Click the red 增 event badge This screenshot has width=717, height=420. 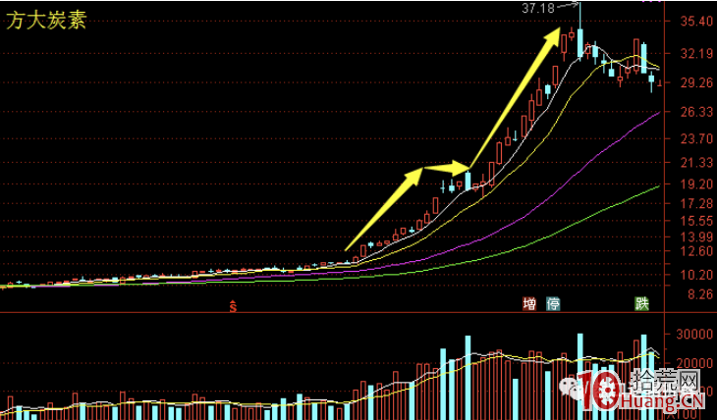pos(529,303)
